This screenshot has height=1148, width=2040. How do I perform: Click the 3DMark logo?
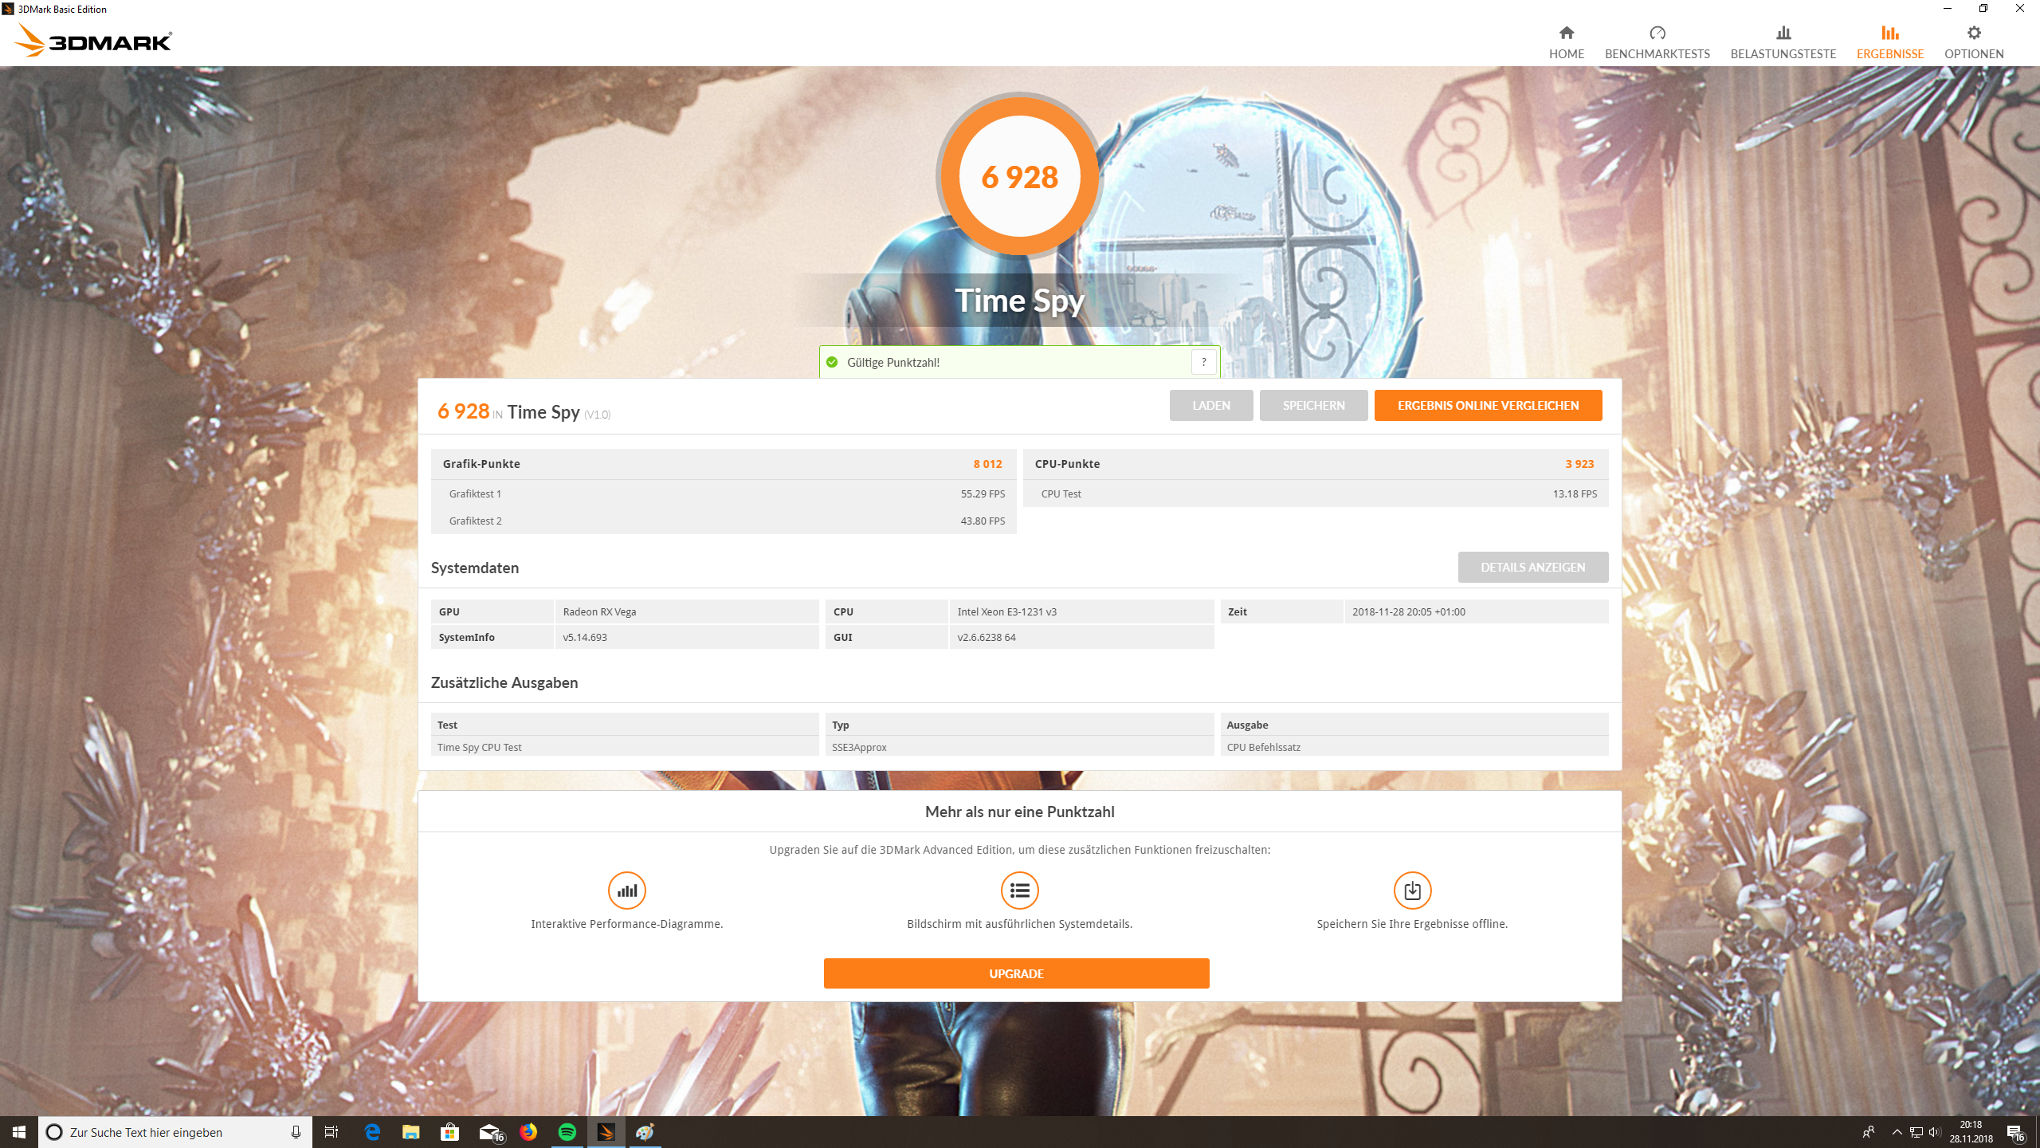pyautogui.click(x=92, y=39)
